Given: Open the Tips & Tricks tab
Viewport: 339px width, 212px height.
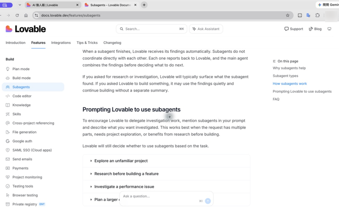Looking at the screenshot, I should 87,43.
